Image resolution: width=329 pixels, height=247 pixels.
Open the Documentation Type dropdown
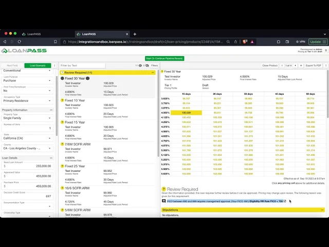click(x=27, y=205)
